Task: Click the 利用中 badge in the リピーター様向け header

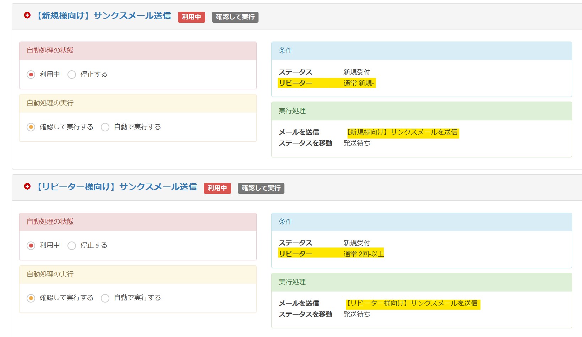Action: pos(217,188)
